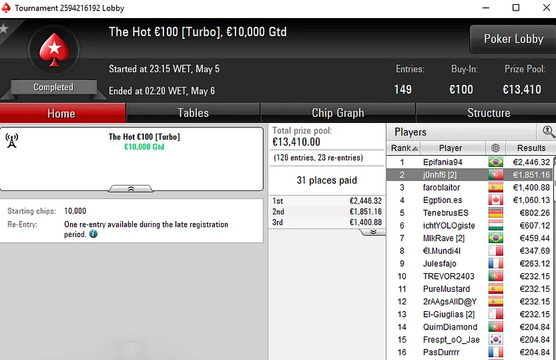Click the Poker Lobby button
The height and width of the screenshot is (360, 556).
[513, 40]
